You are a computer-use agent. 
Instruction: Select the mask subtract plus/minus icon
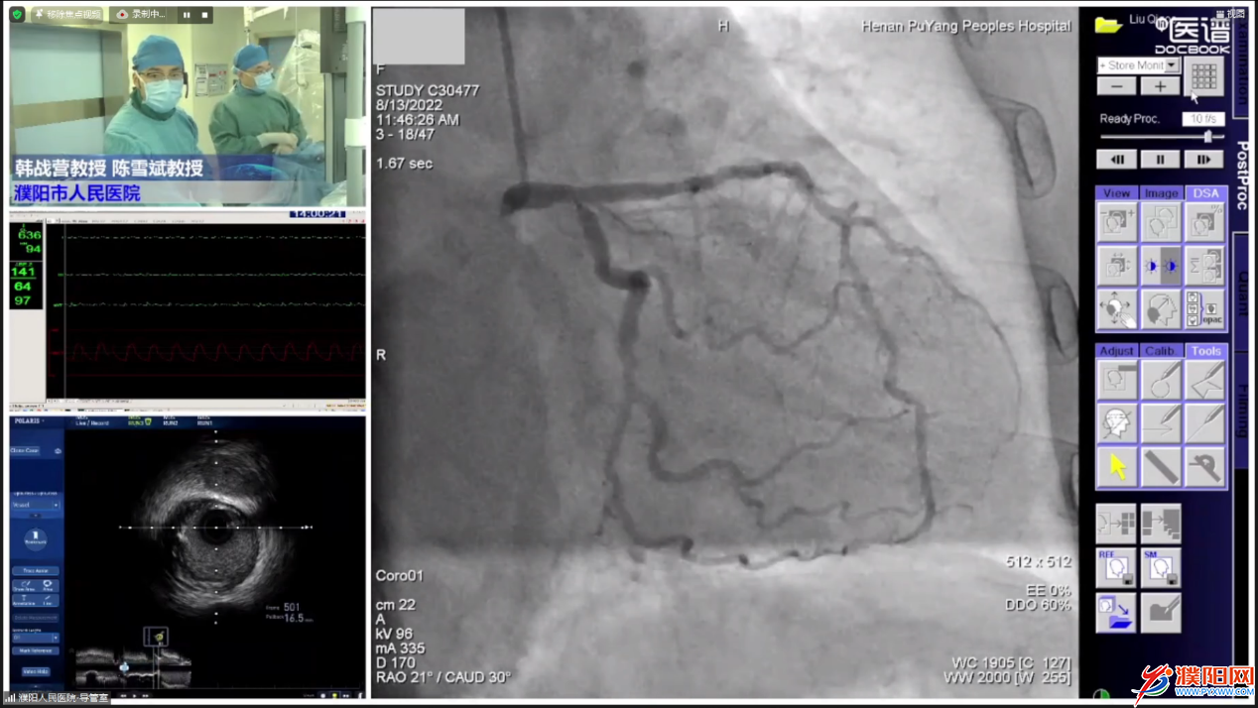(x=1116, y=222)
